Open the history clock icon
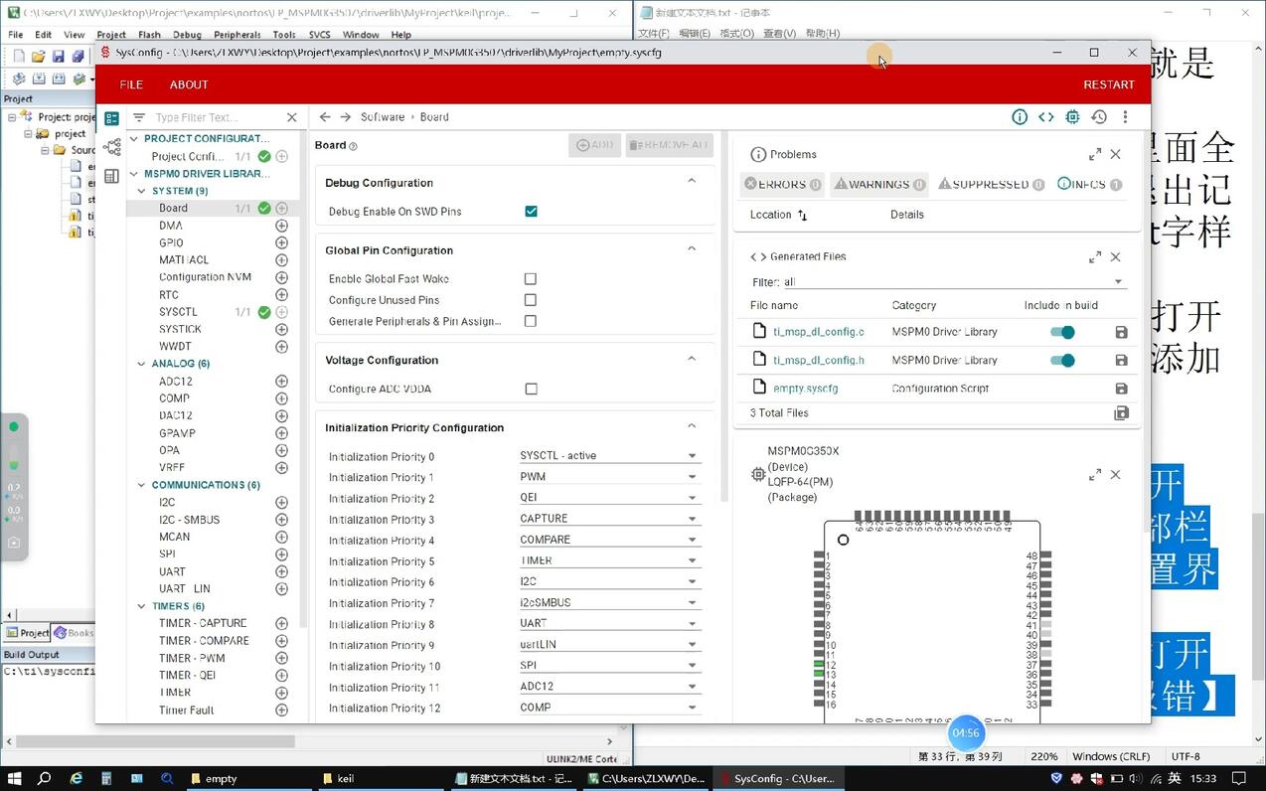 [1098, 117]
